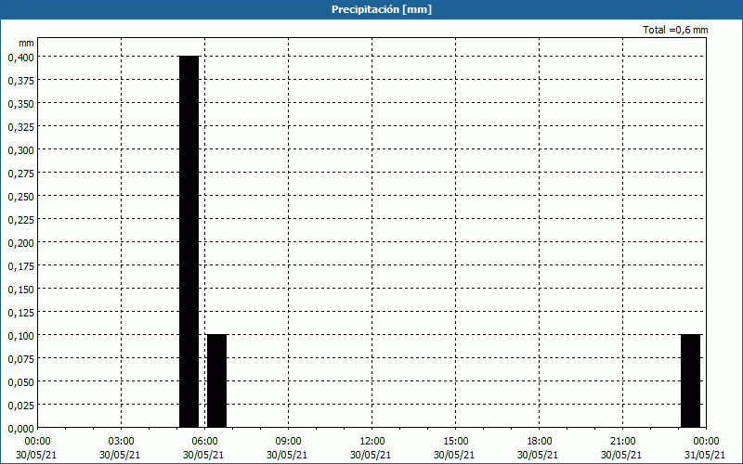Click the 18:00 30/05/21 time label
Screen dimensions: 743x464
coord(539,448)
